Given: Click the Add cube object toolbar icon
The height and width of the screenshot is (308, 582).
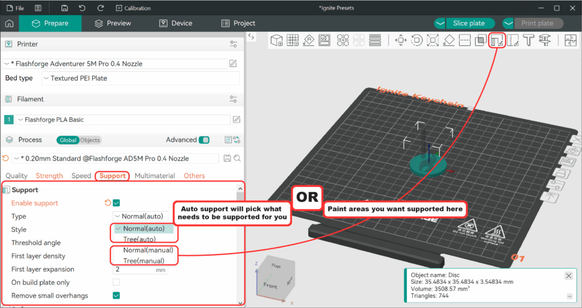Looking at the screenshot, I should (277, 40).
